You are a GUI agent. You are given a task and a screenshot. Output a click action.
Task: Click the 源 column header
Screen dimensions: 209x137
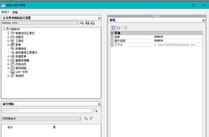(74, 127)
